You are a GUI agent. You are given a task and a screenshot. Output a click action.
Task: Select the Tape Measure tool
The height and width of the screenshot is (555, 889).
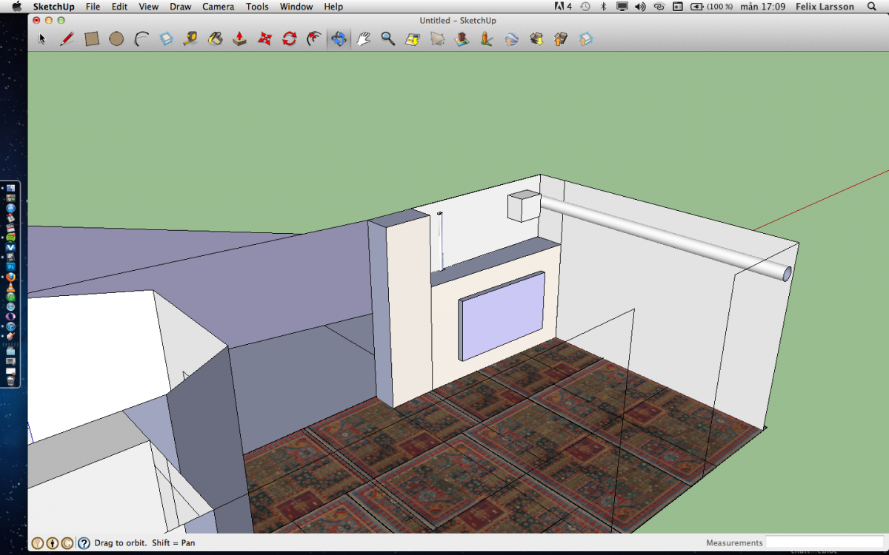[x=190, y=39]
